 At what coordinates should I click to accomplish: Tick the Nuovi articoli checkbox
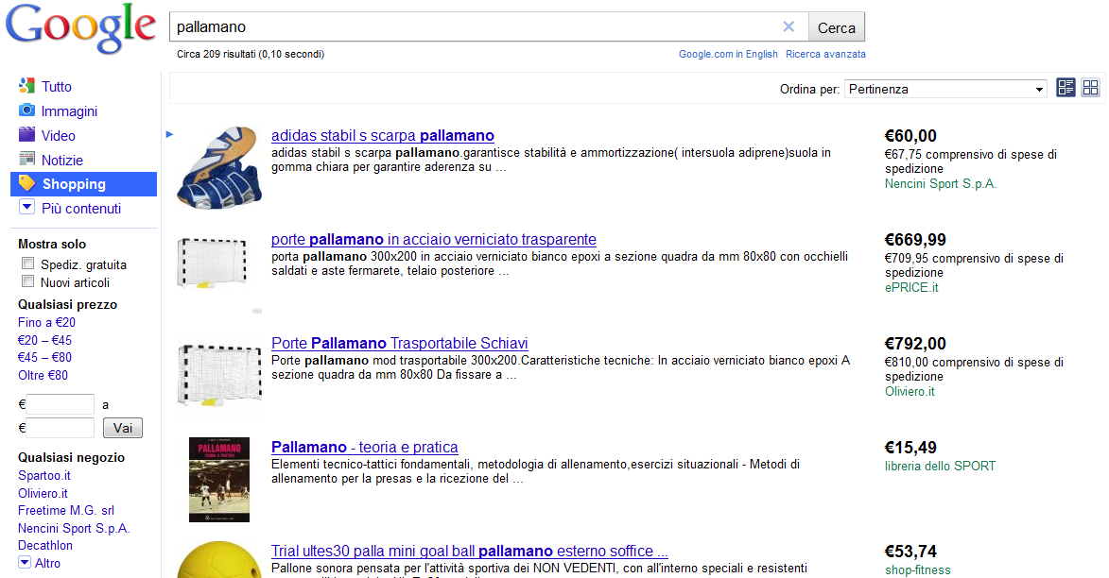click(28, 281)
